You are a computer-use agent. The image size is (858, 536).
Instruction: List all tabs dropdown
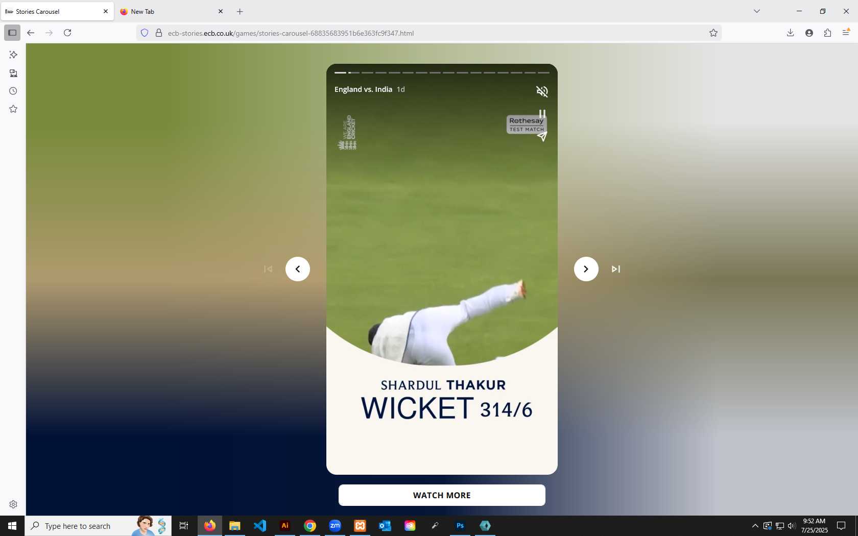(757, 11)
